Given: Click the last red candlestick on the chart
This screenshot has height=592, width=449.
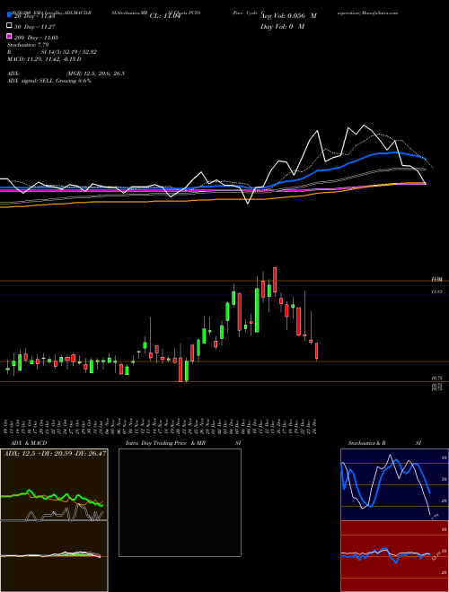Looking at the screenshot, I should coord(317,351).
